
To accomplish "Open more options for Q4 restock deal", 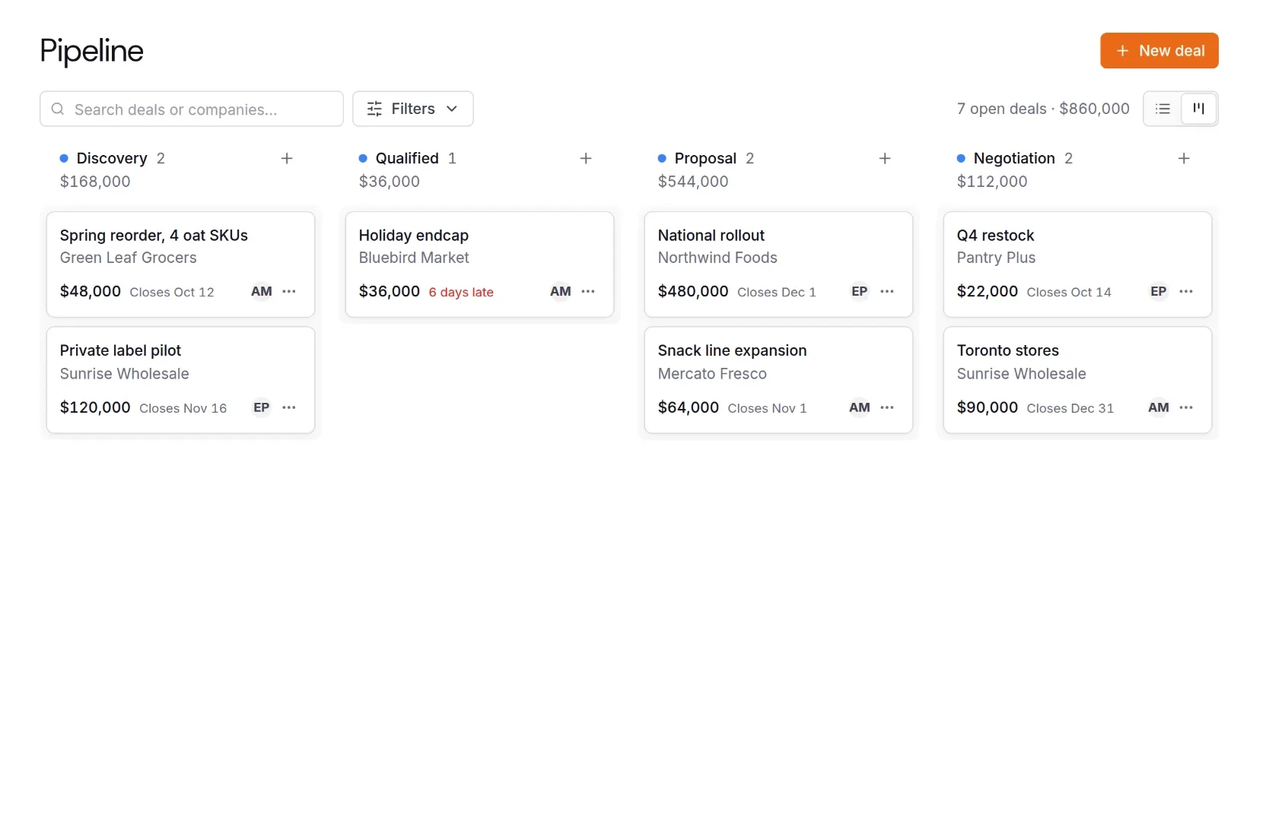I will pyautogui.click(x=1186, y=291).
